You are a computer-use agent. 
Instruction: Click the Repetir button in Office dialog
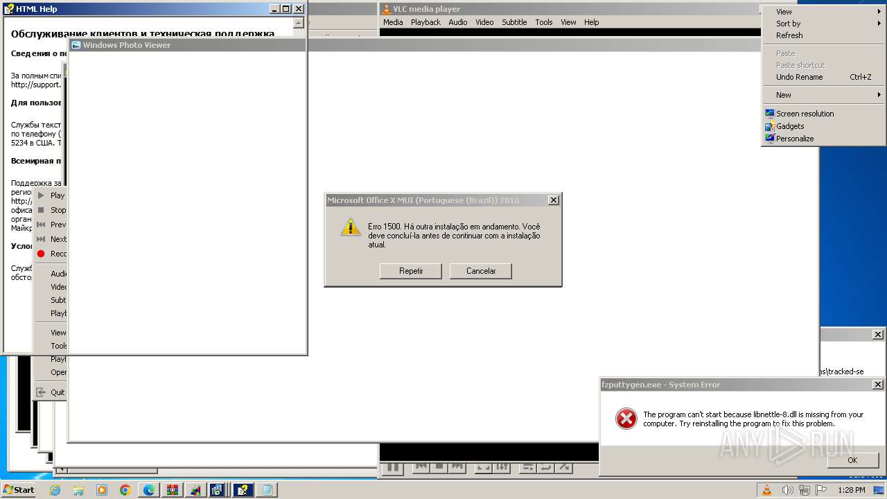coord(411,271)
